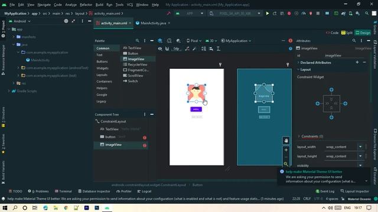Image resolution: width=378 pixels, height=212 pixels.
Task: Open Project panel options three-dot menu
Action: point(82,21)
